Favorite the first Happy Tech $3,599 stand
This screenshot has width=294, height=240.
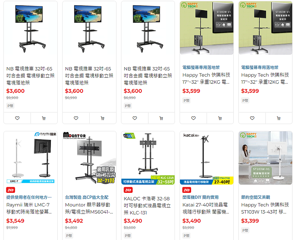click(x=193, y=118)
